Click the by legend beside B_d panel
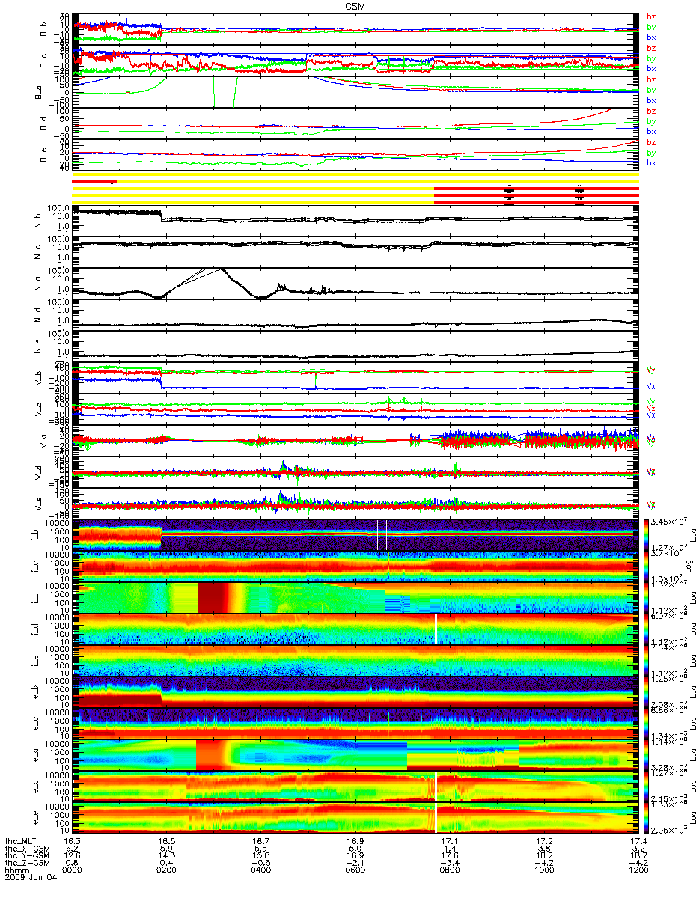The image size is (696, 898). 651,120
